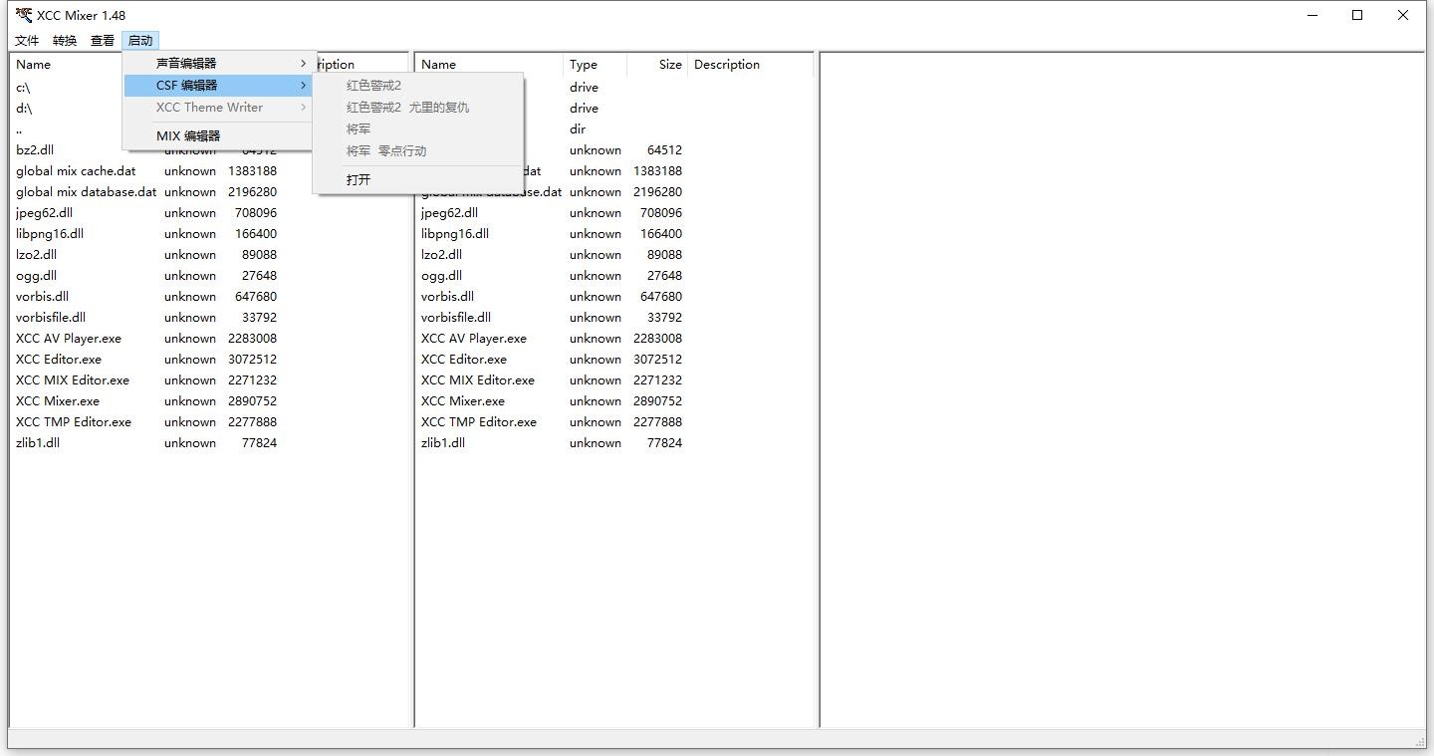Maximize the XCC Mixer window
1434x756 pixels.
[1357, 15]
